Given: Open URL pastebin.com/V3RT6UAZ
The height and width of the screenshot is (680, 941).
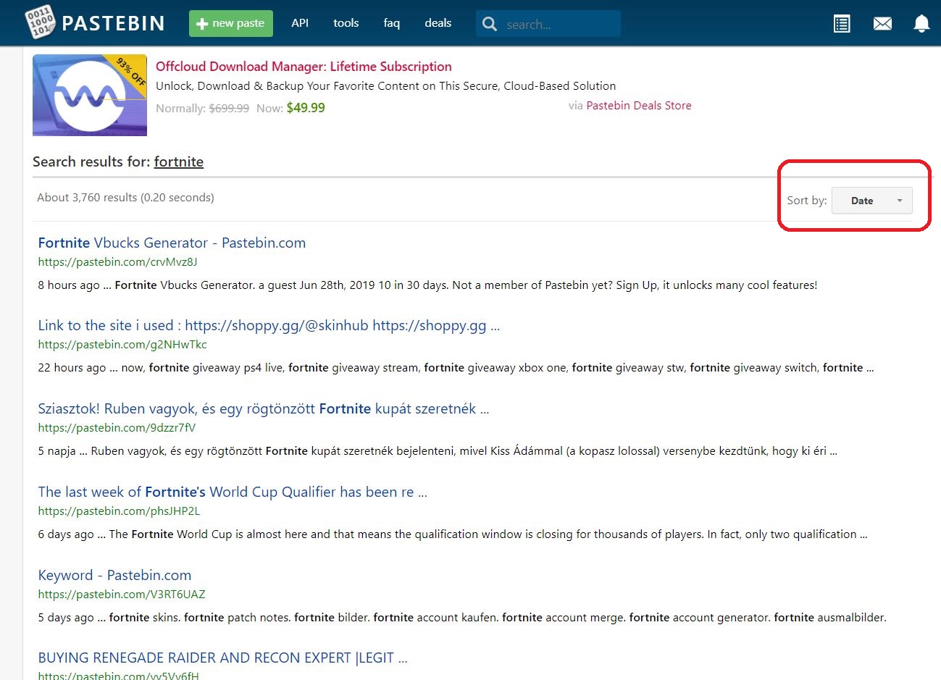Looking at the screenshot, I should [x=122, y=595].
